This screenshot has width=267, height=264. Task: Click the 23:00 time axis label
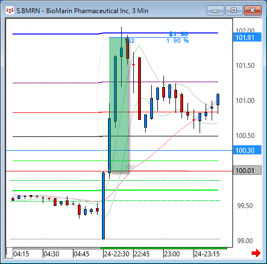pos(172,254)
